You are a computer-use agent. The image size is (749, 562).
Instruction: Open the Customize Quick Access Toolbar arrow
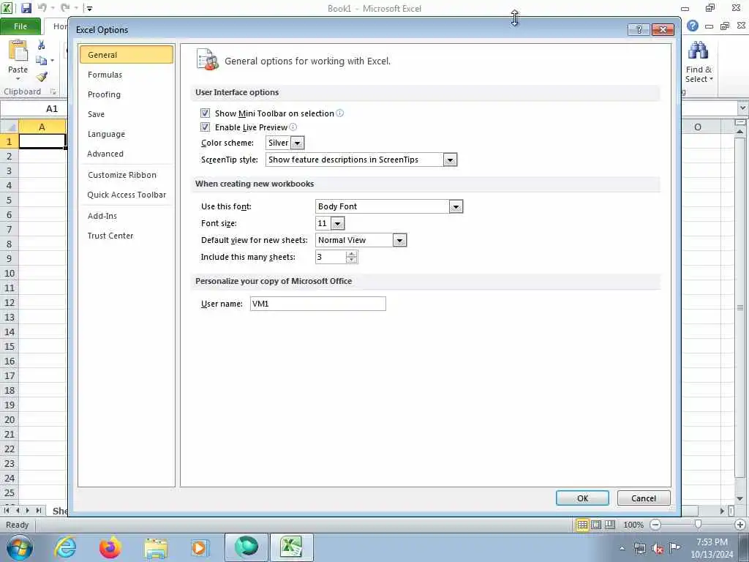coord(89,8)
